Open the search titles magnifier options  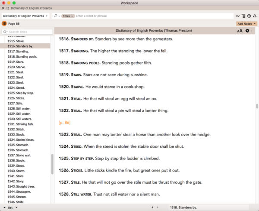click(x=5, y=32)
